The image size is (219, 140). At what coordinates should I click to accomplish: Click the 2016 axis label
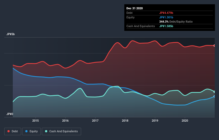[x=65, y=121]
